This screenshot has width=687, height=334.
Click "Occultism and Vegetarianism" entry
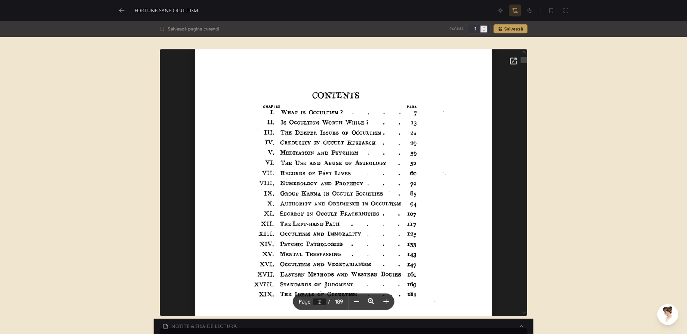click(x=325, y=265)
